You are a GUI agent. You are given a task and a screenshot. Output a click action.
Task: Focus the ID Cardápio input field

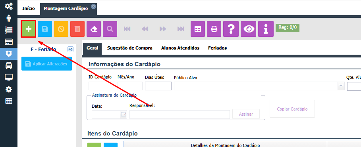[x=102, y=86]
